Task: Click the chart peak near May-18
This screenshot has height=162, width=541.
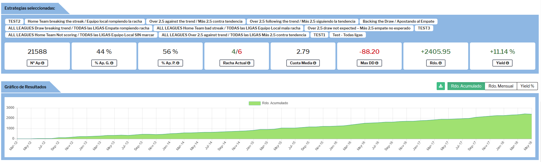Action: [x=525, y=114]
